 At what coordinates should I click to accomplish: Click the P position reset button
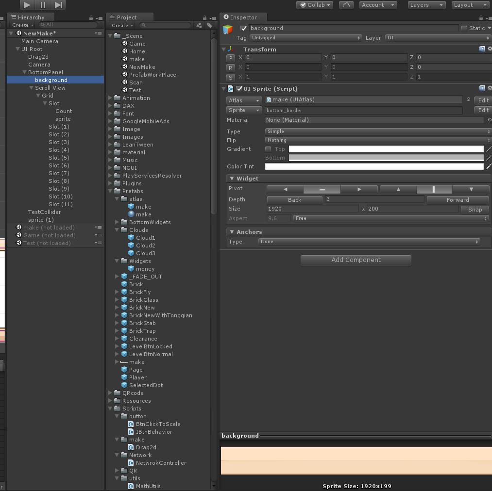(230, 58)
